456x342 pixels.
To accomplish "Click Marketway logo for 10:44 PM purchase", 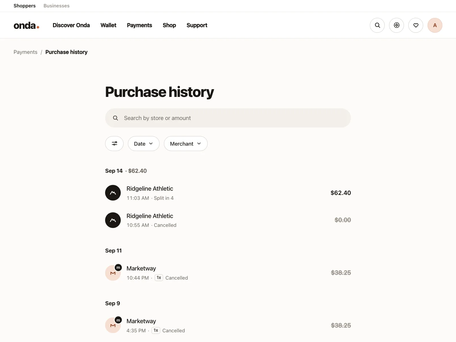I will point(113,273).
